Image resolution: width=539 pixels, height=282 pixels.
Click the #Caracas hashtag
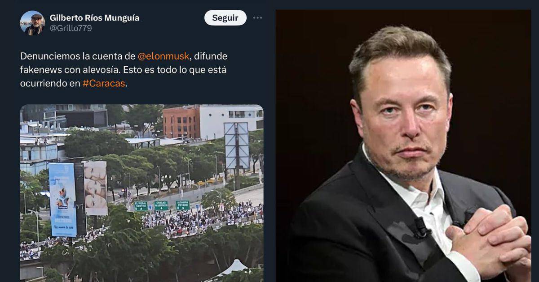click(x=104, y=84)
